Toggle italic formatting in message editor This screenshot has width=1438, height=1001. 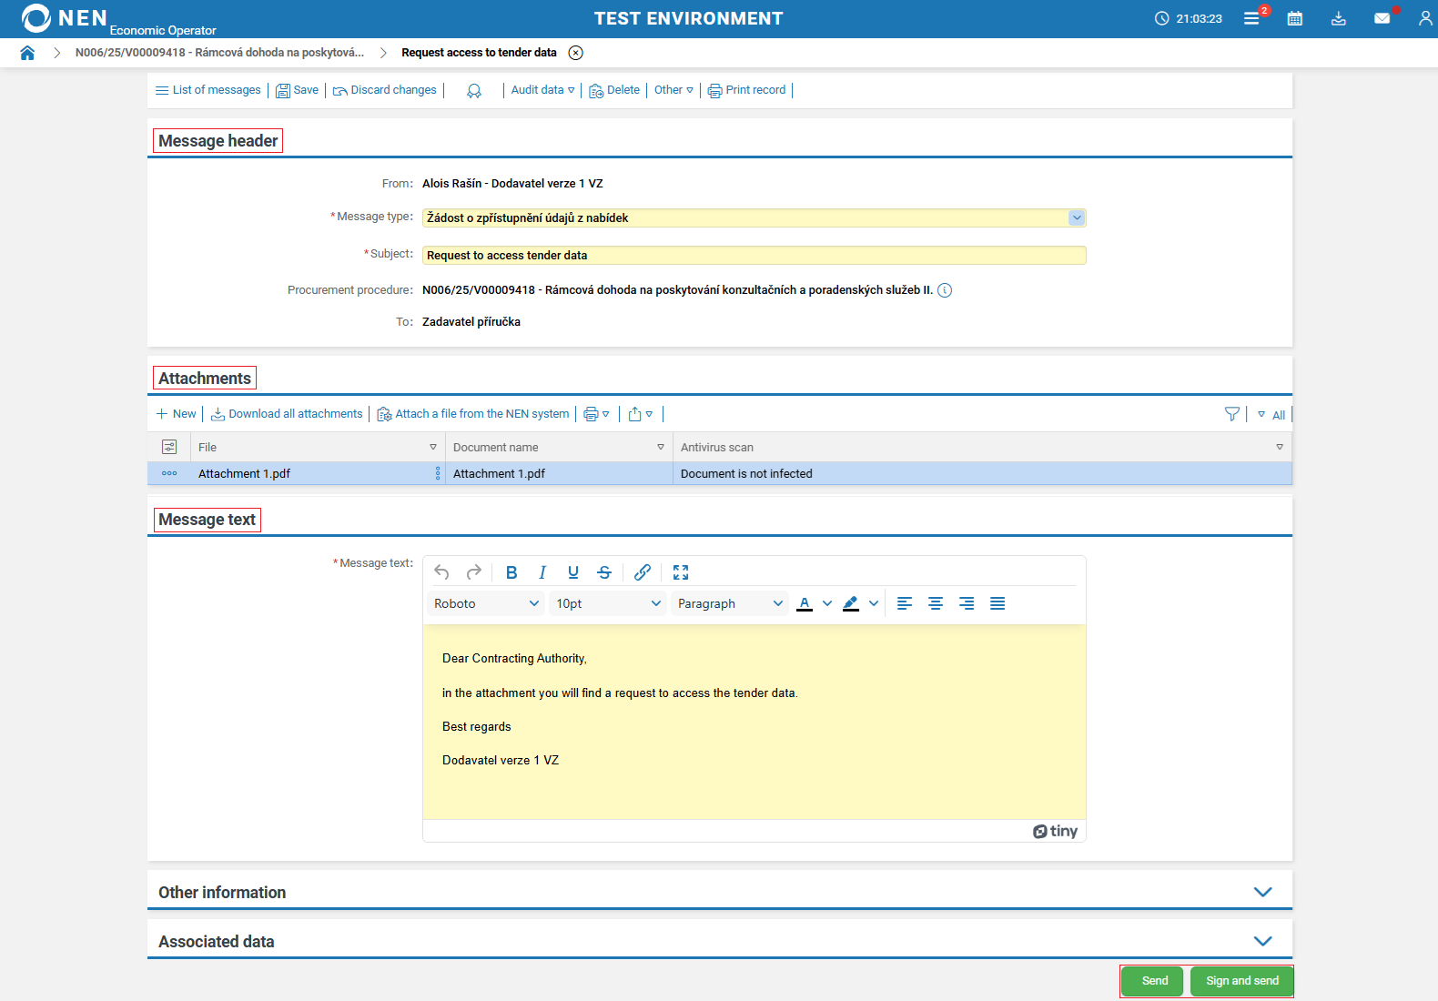pos(542,572)
